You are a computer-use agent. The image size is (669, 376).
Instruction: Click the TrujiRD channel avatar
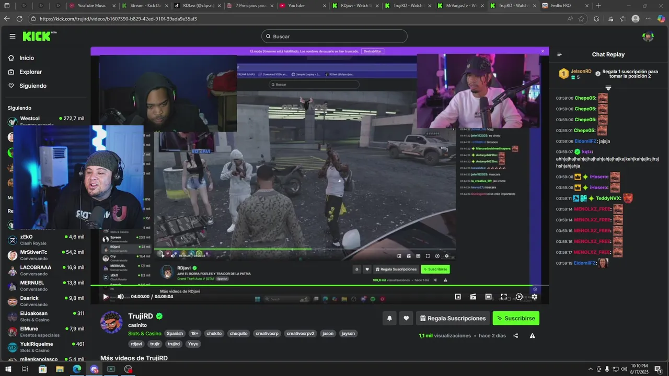pos(111,322)
